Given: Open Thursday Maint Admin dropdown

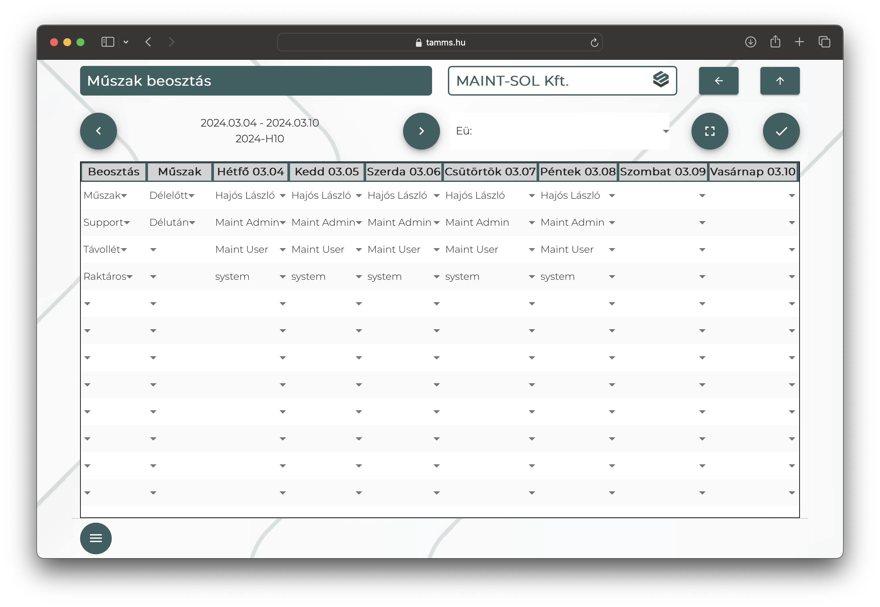Looking at the screenshot, I should click(x=490, y=222).
